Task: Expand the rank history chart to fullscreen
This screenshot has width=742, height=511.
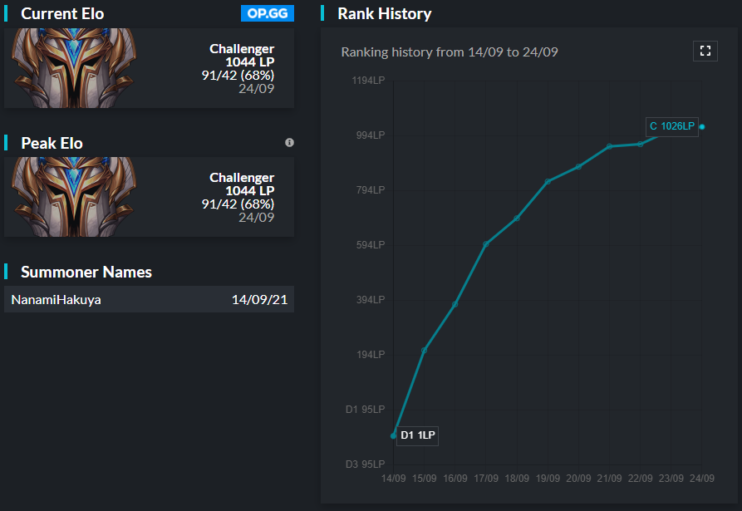Action: (x=705, y=52)
